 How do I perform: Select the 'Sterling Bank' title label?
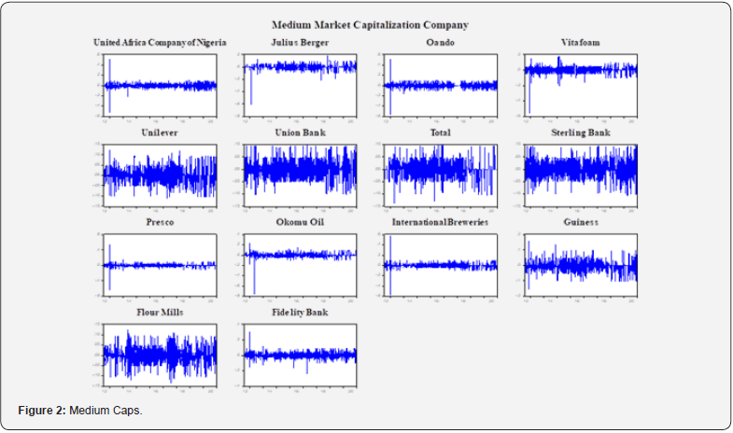coord(580,133)
